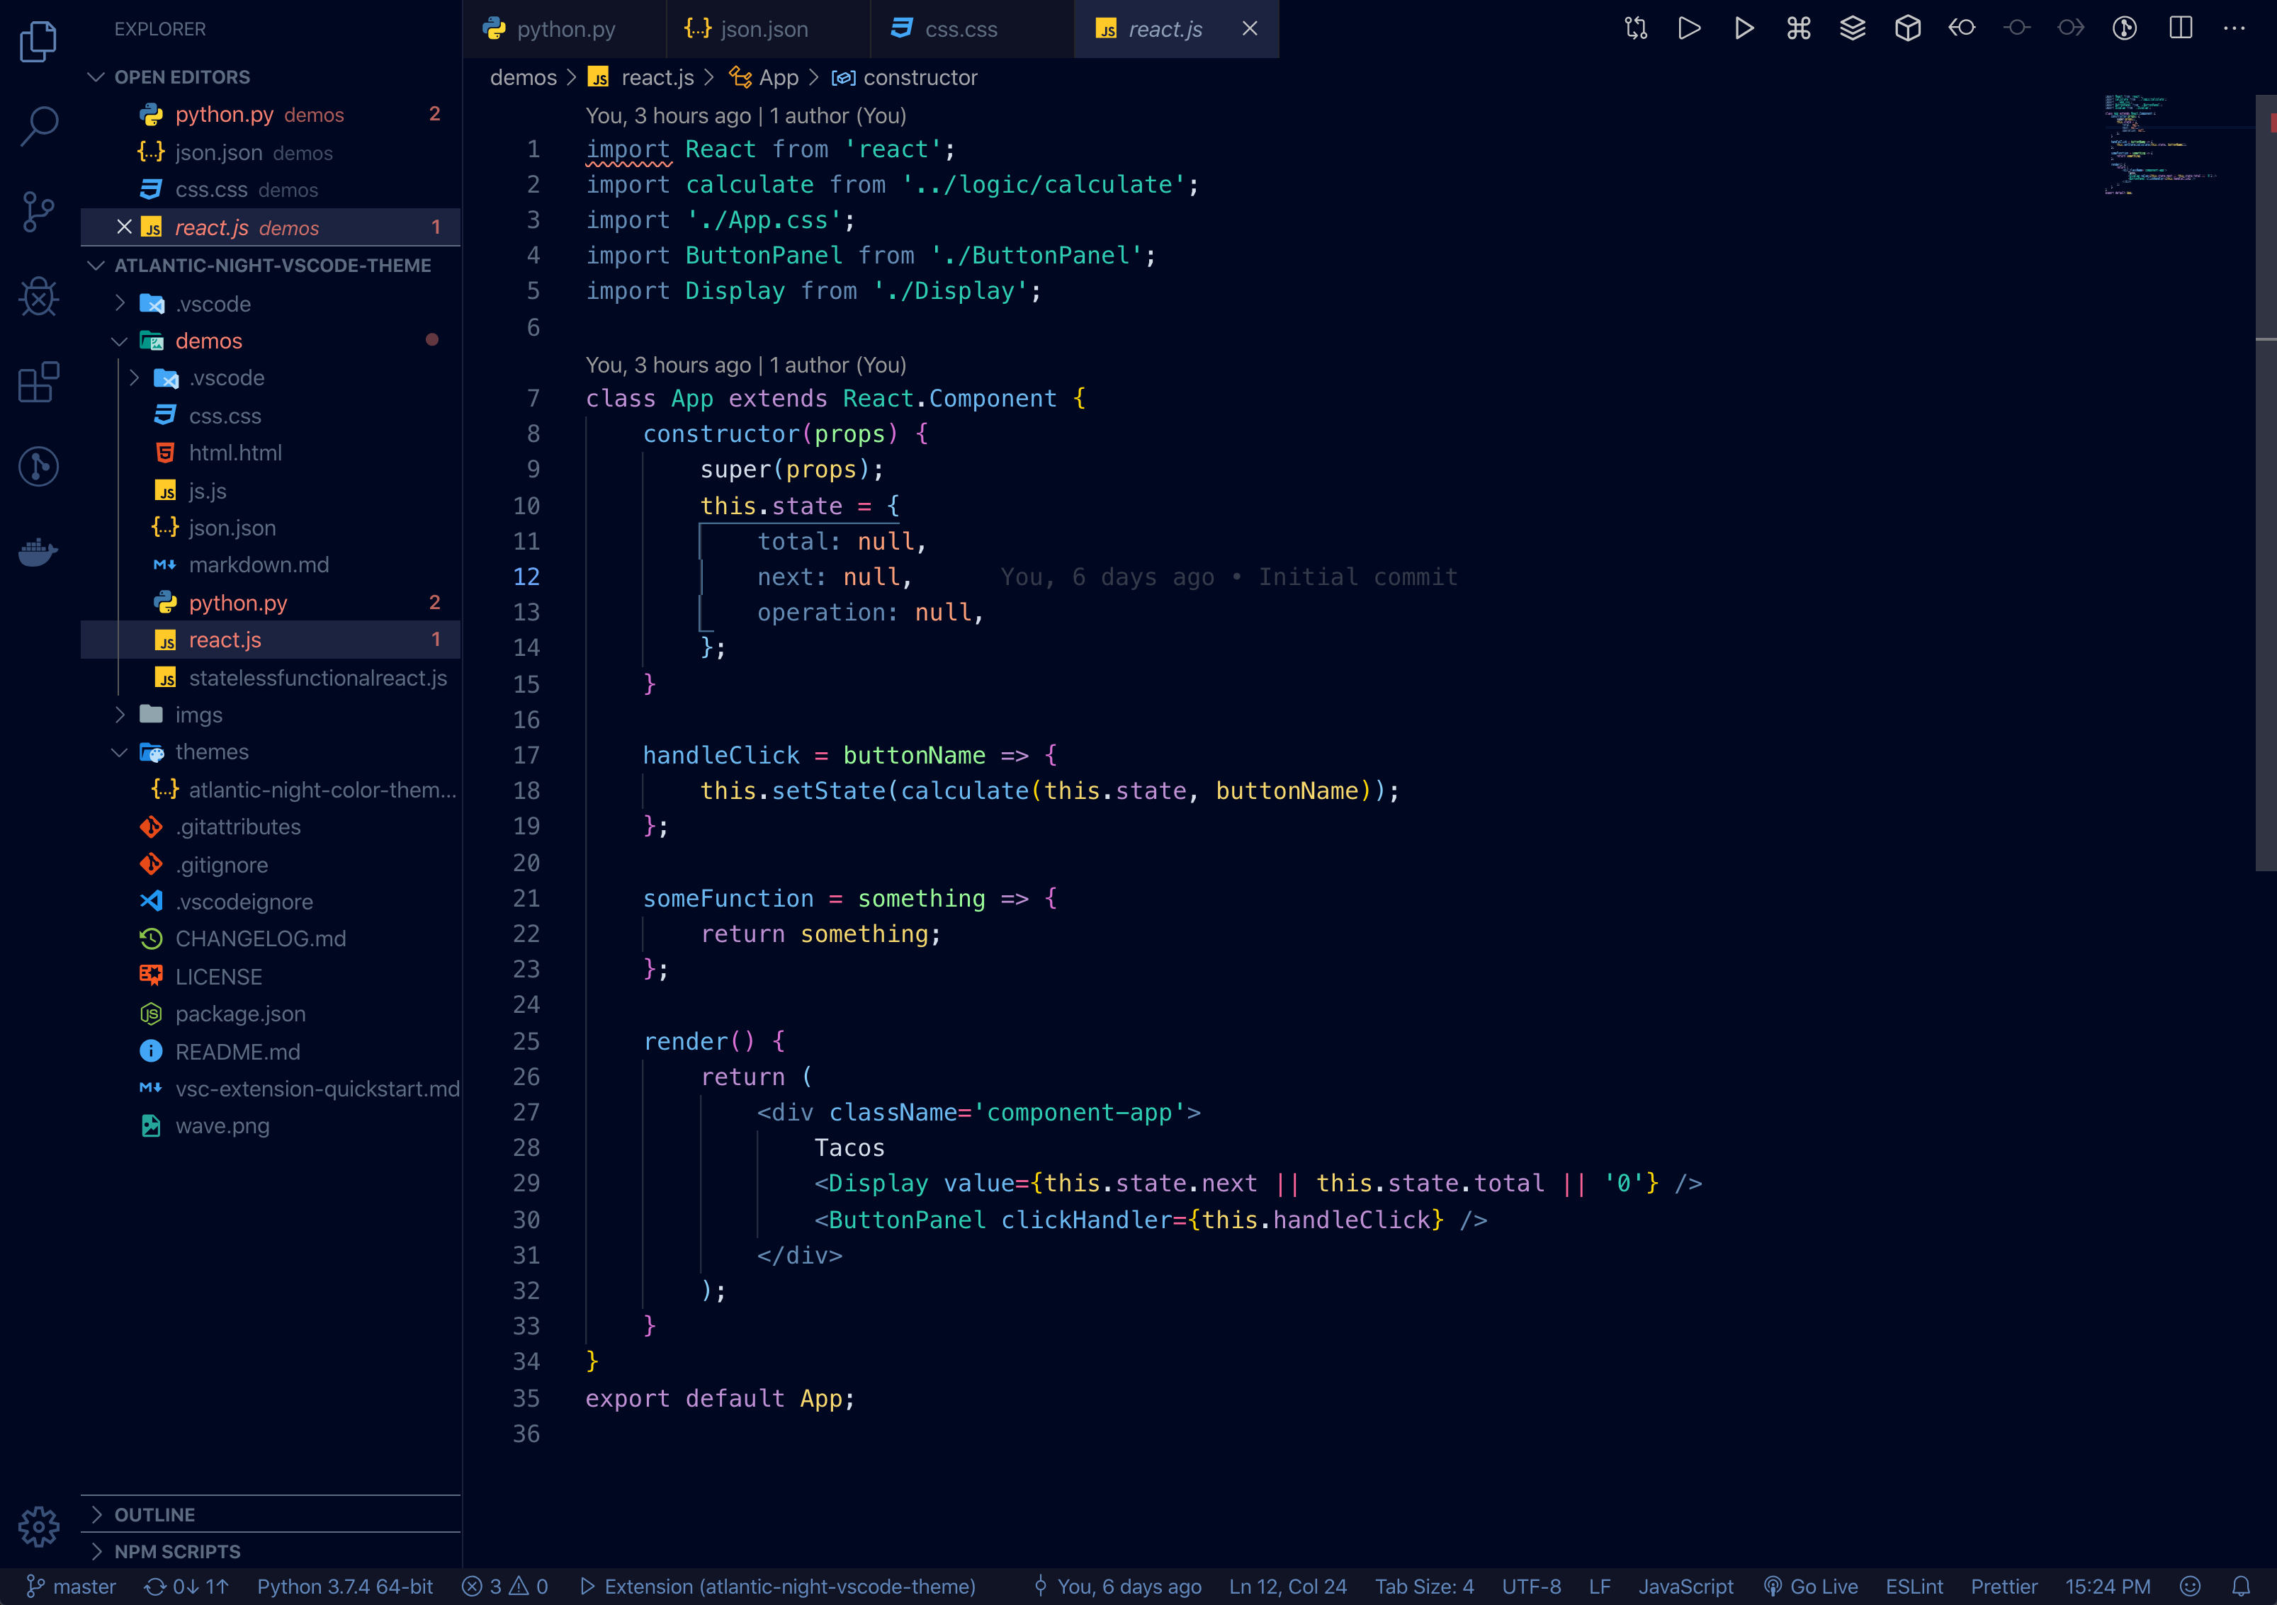Click the Split Editor icon in toolbar
2277x1605 pixels.
(x=2183, y=28)
